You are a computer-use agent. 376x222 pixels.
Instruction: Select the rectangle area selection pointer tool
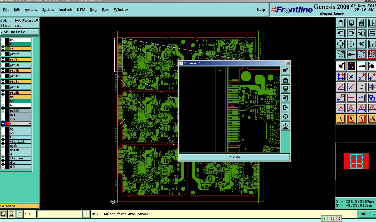(351, 119)
